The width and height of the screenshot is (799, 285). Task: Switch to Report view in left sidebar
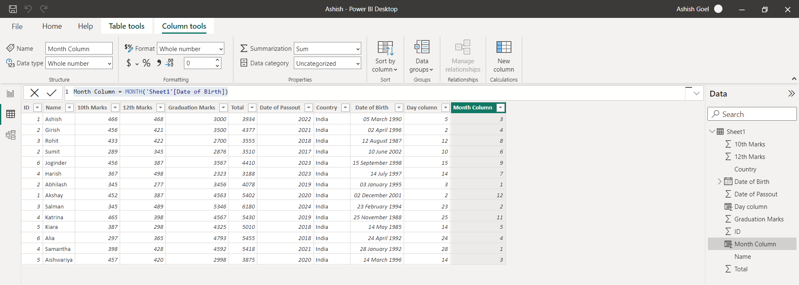(10, 94)
